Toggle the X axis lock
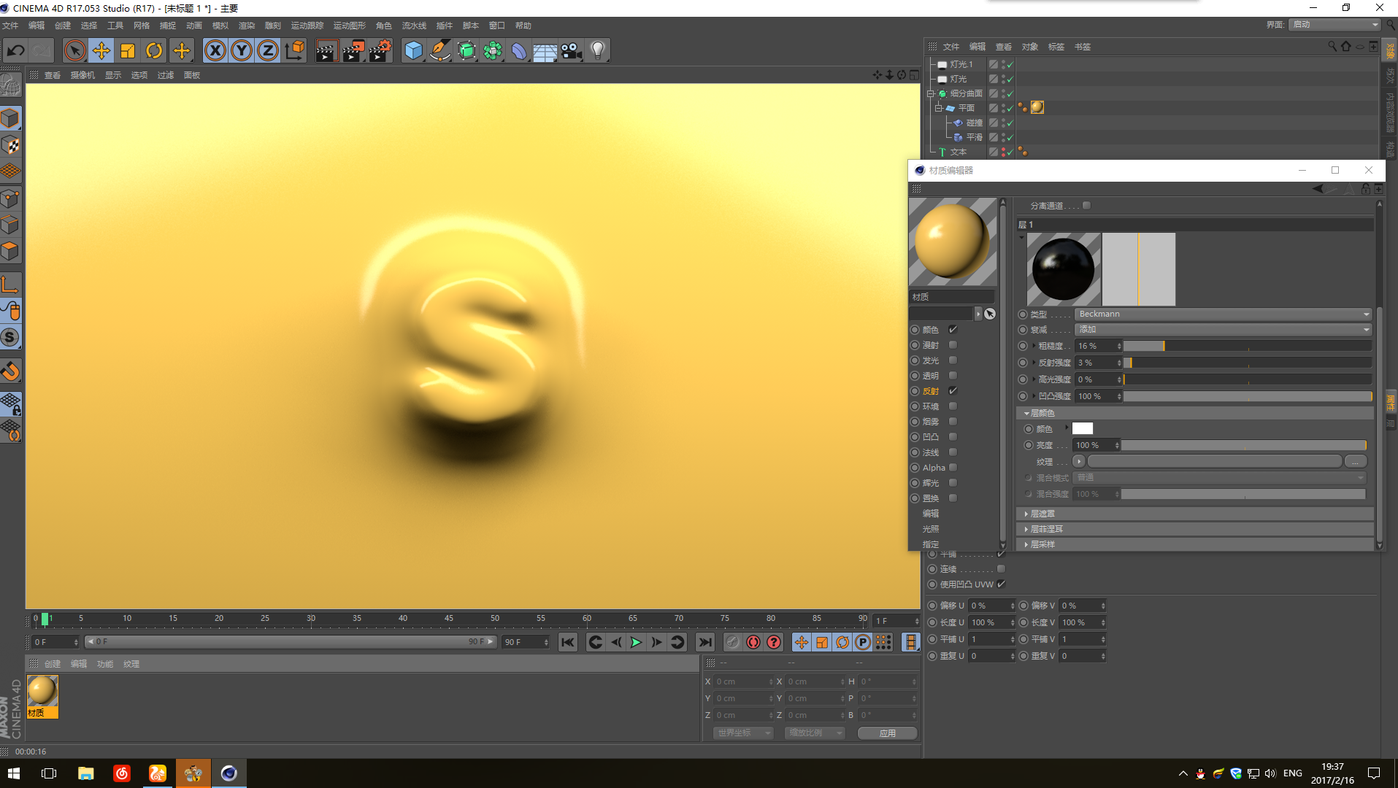The width and height of the screenshot is (1398, 788). click(x=215, y=50)
